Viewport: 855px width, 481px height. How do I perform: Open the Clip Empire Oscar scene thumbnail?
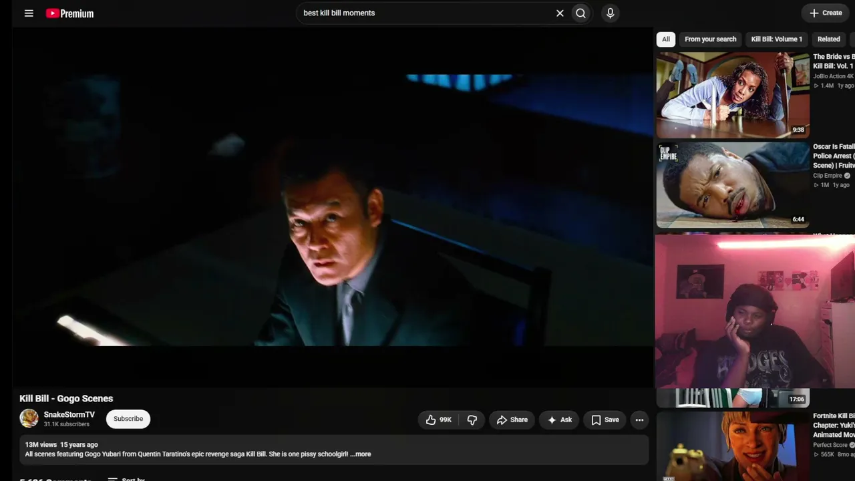coord(733,185)
